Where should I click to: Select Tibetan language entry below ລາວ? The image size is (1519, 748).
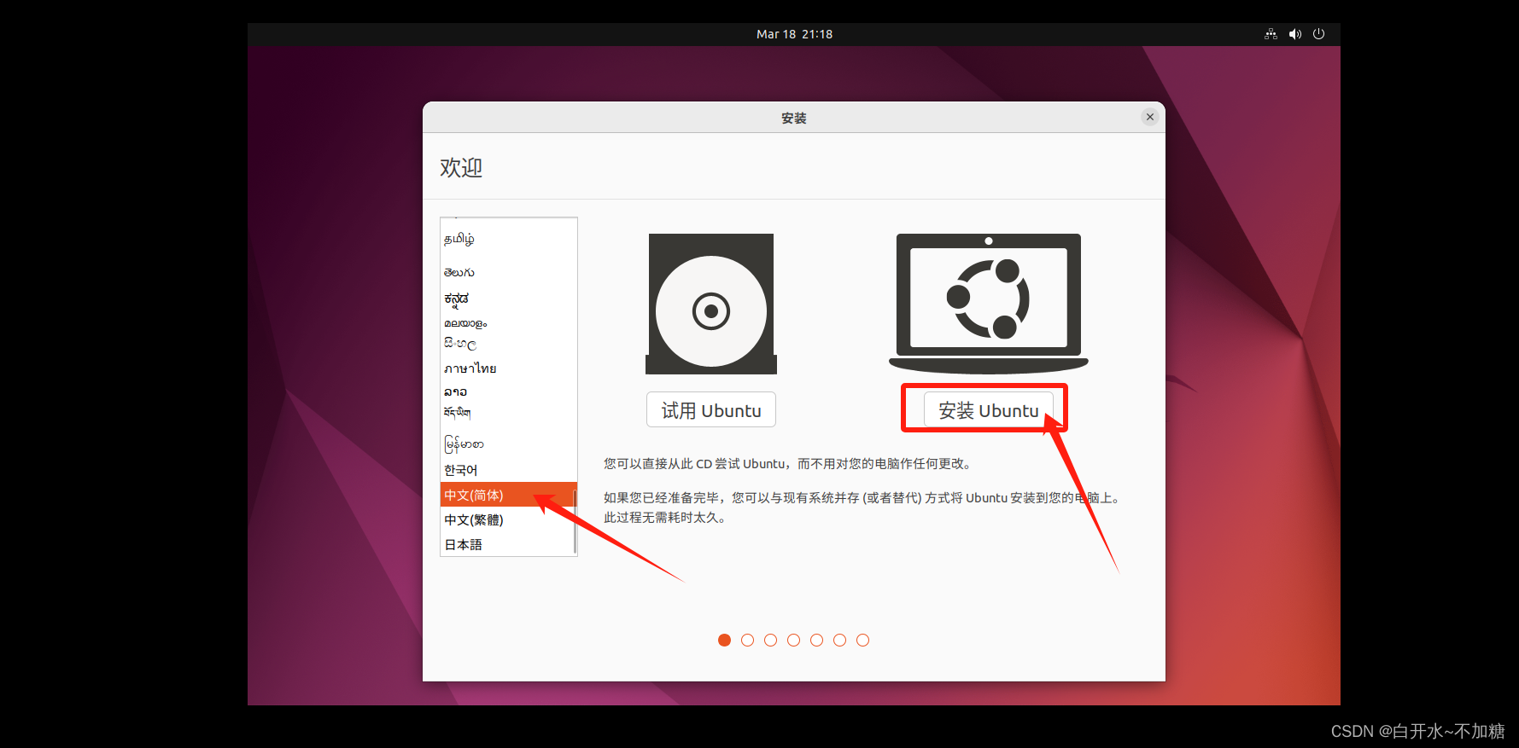click(509, 413)
